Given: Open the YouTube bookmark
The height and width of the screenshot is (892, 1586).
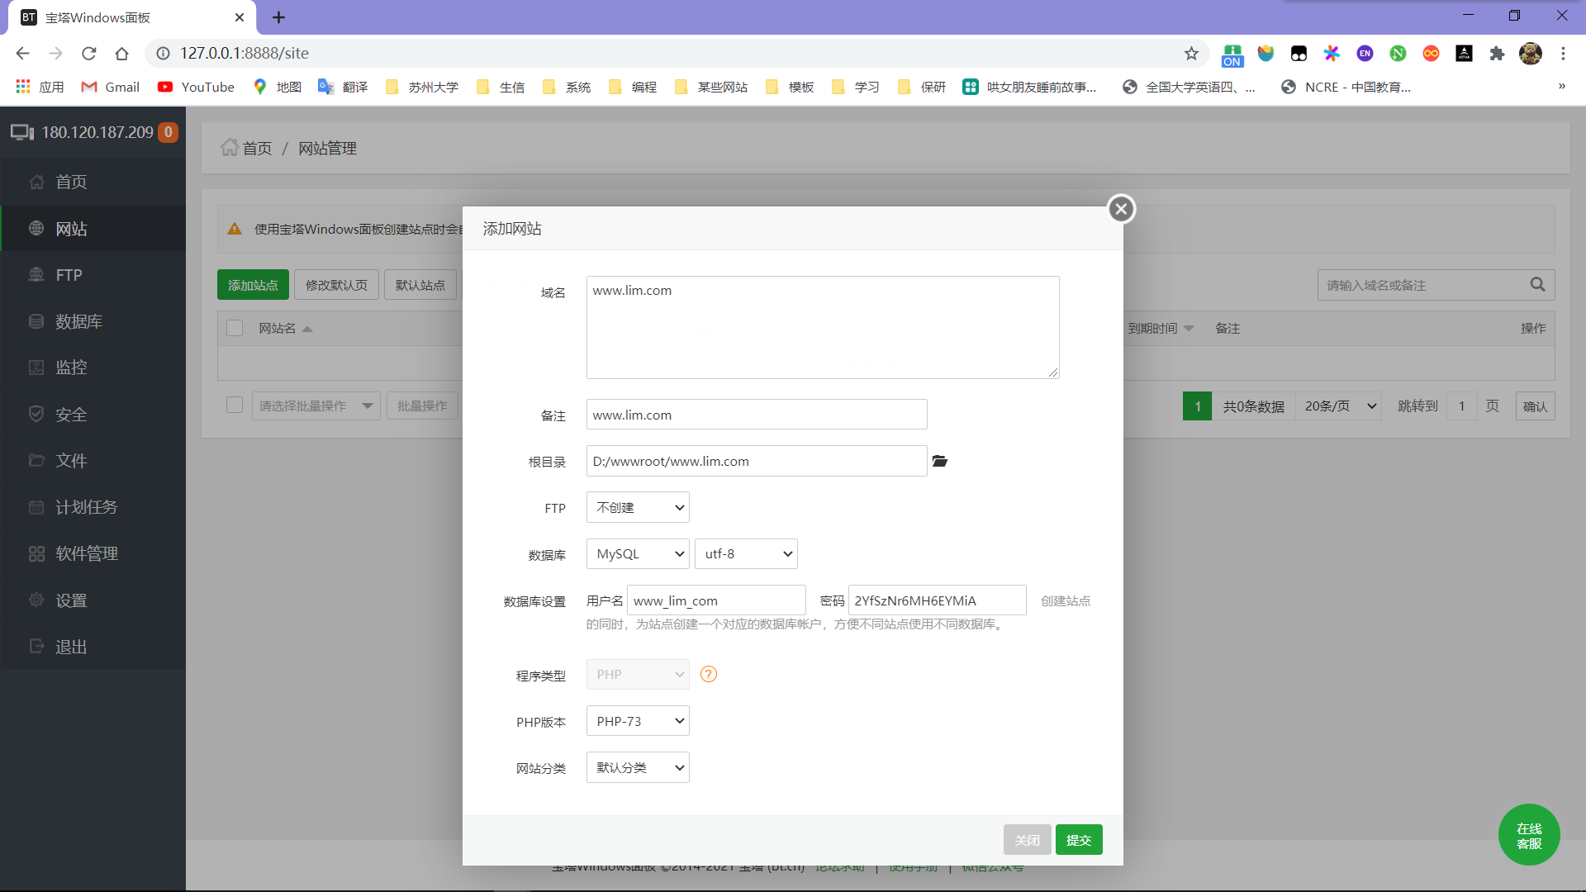Looking at the screenshot, I should point(196,87).
